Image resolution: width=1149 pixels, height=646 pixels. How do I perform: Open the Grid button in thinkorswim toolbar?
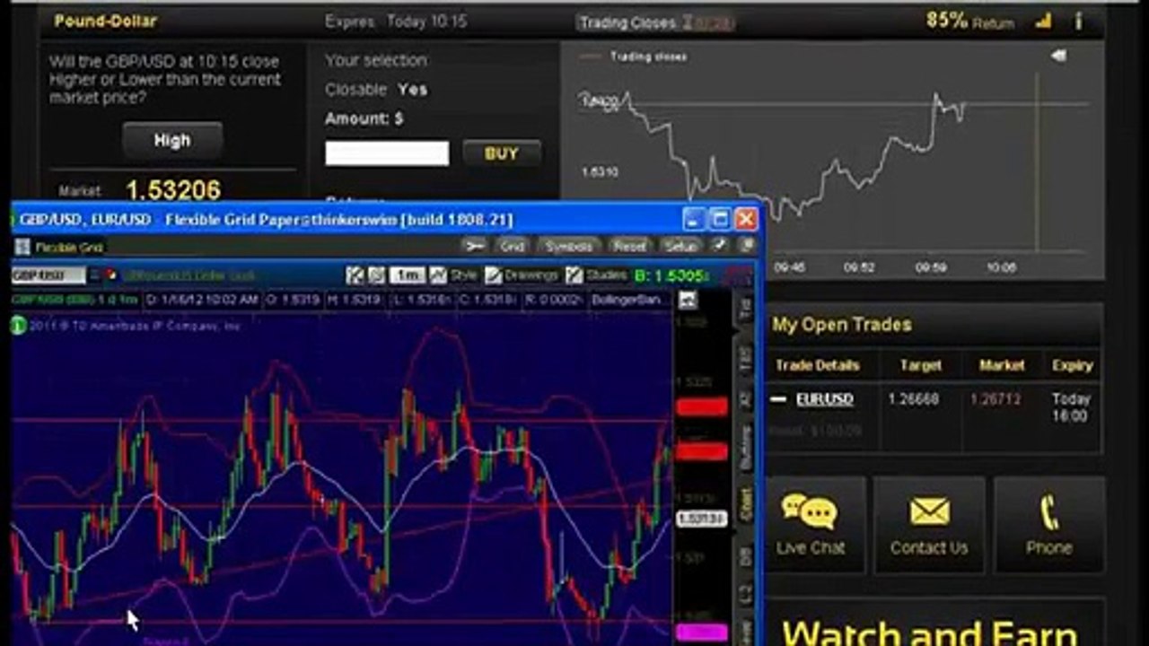[512, 246]
